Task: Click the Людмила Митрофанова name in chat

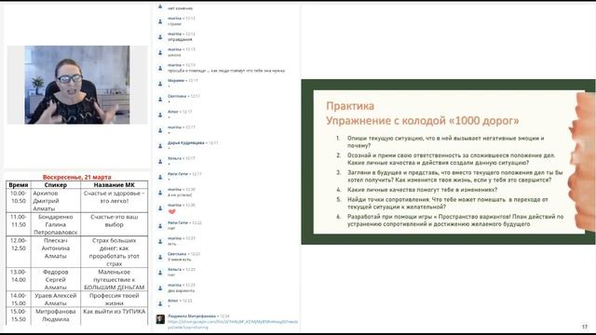Action: click(192, 316)
